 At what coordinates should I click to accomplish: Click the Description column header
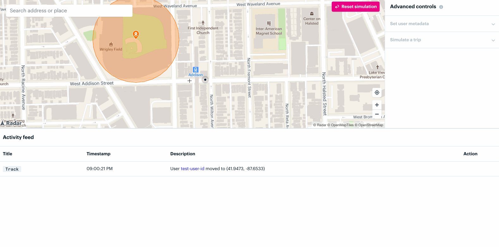pyautogui.click(x=183, y=154)
